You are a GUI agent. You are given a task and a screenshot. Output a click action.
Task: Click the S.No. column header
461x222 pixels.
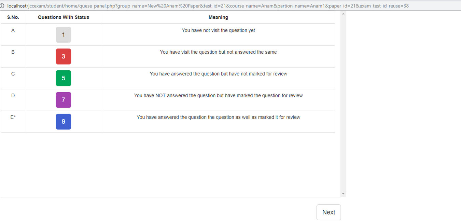[13, 17]
